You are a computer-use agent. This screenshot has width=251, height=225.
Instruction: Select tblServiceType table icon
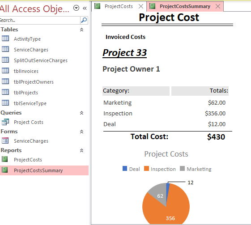[5, 102]
